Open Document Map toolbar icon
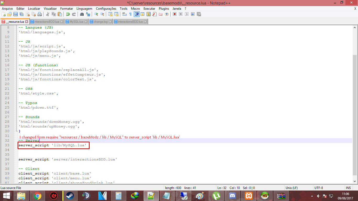The height and width of the screenshot is (201, 358). 148,14
